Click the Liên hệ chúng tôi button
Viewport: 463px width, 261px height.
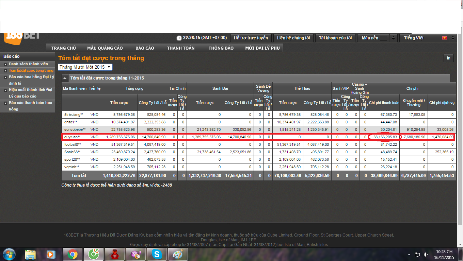coord(293,38)
